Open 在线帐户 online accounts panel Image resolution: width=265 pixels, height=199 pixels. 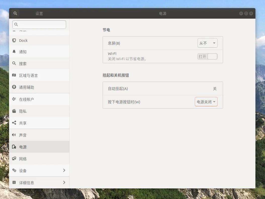(x=39, y=99)
